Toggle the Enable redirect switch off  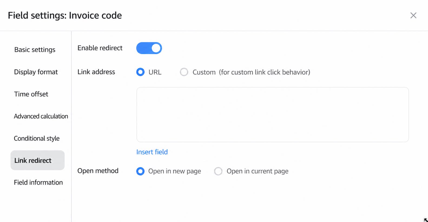pyautogui.click(x=149, y=48)
